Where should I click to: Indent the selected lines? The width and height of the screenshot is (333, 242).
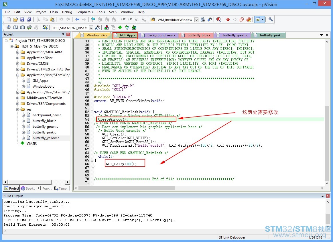pos(123,19)
